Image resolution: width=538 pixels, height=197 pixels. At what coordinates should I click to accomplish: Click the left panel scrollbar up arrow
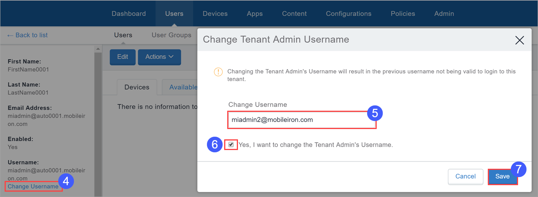(98, 49)
